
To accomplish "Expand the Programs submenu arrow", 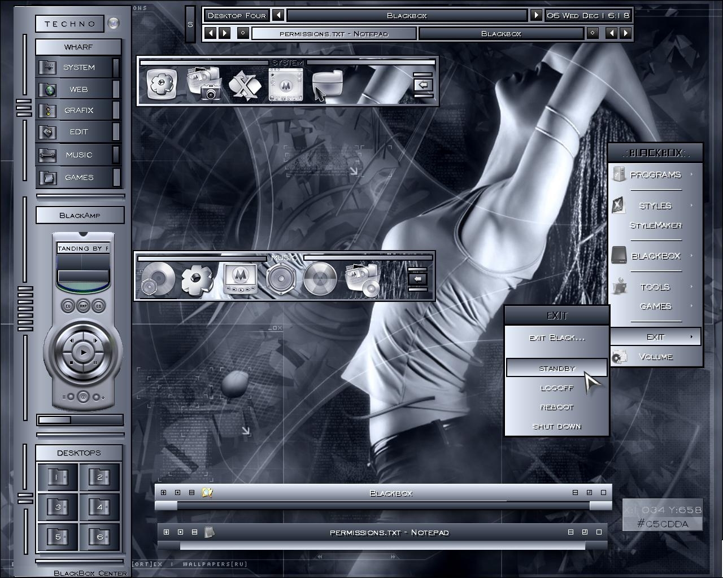I will (691, 174).
